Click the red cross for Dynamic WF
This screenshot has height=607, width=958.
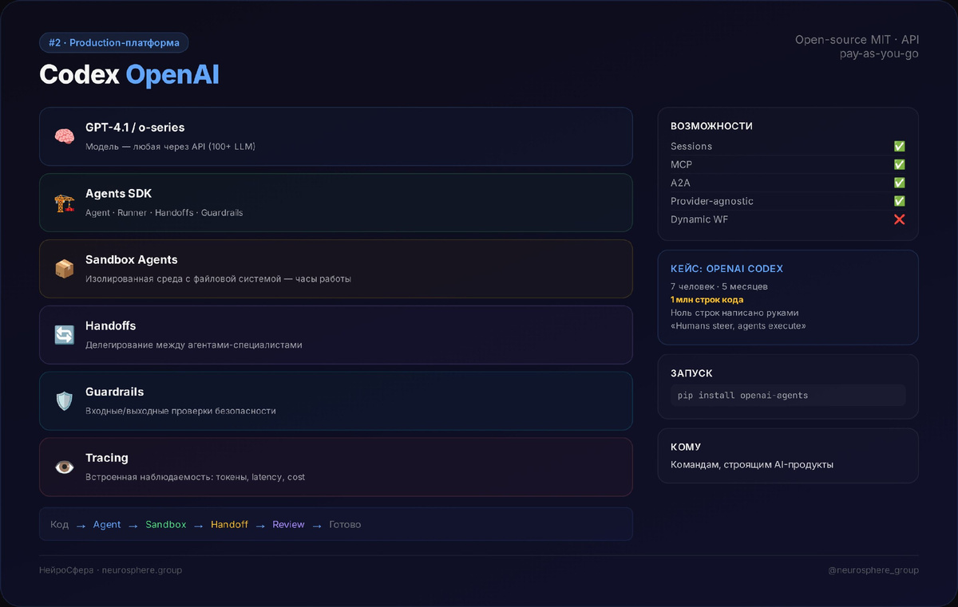point(899,219)
